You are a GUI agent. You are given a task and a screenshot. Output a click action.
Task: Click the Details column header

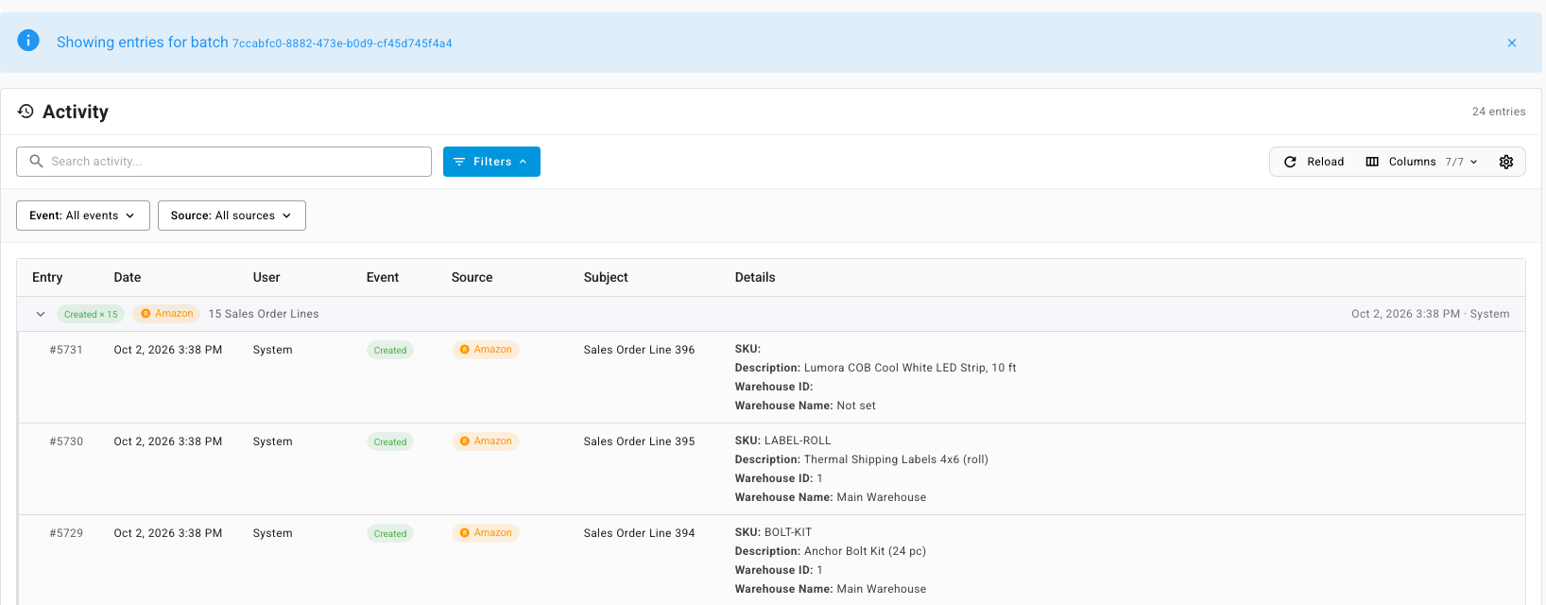755,277
